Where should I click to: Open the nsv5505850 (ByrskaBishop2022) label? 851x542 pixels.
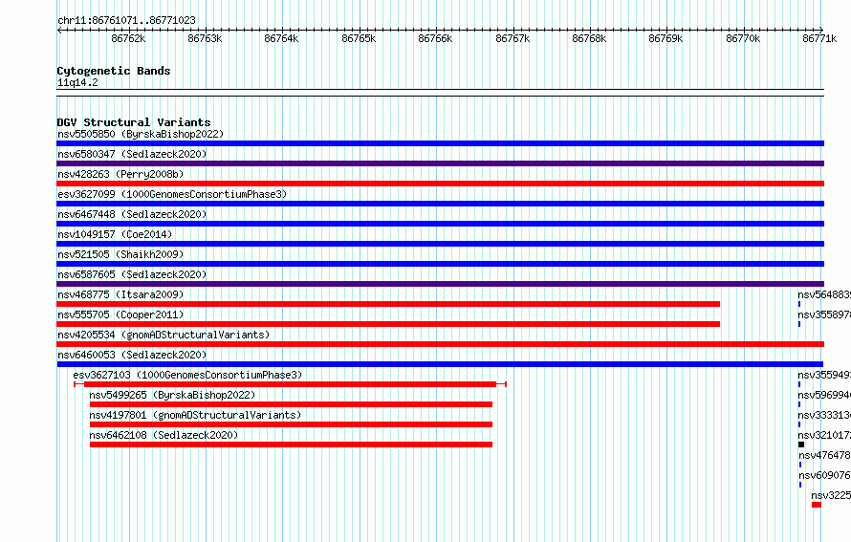click(x=141, y=134)
